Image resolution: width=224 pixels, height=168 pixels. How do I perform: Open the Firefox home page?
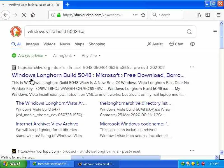tap(33, 15)
